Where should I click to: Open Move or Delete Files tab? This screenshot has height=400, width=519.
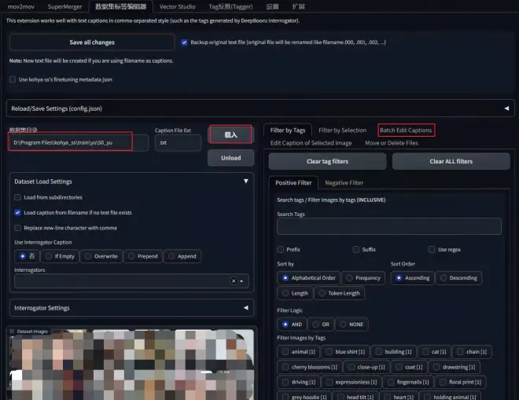coord(392,143)
